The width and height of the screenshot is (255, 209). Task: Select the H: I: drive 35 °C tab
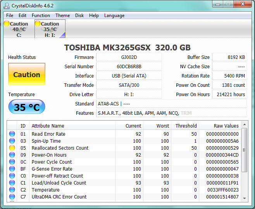50,29
